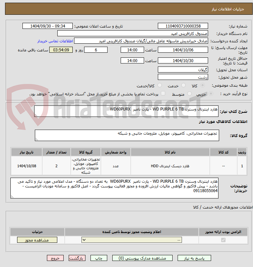Select the متوسط purchase type radio
Screen dimensions: 253x267
[x=189, y=93]
